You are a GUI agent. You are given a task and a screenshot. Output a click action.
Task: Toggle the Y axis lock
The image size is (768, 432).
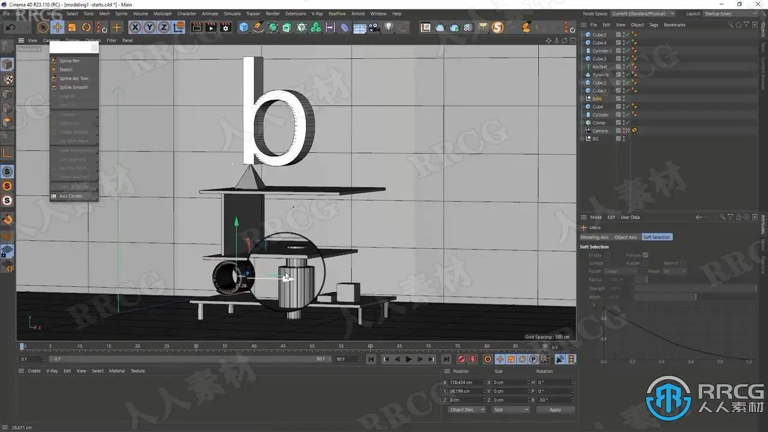[149, 27]
